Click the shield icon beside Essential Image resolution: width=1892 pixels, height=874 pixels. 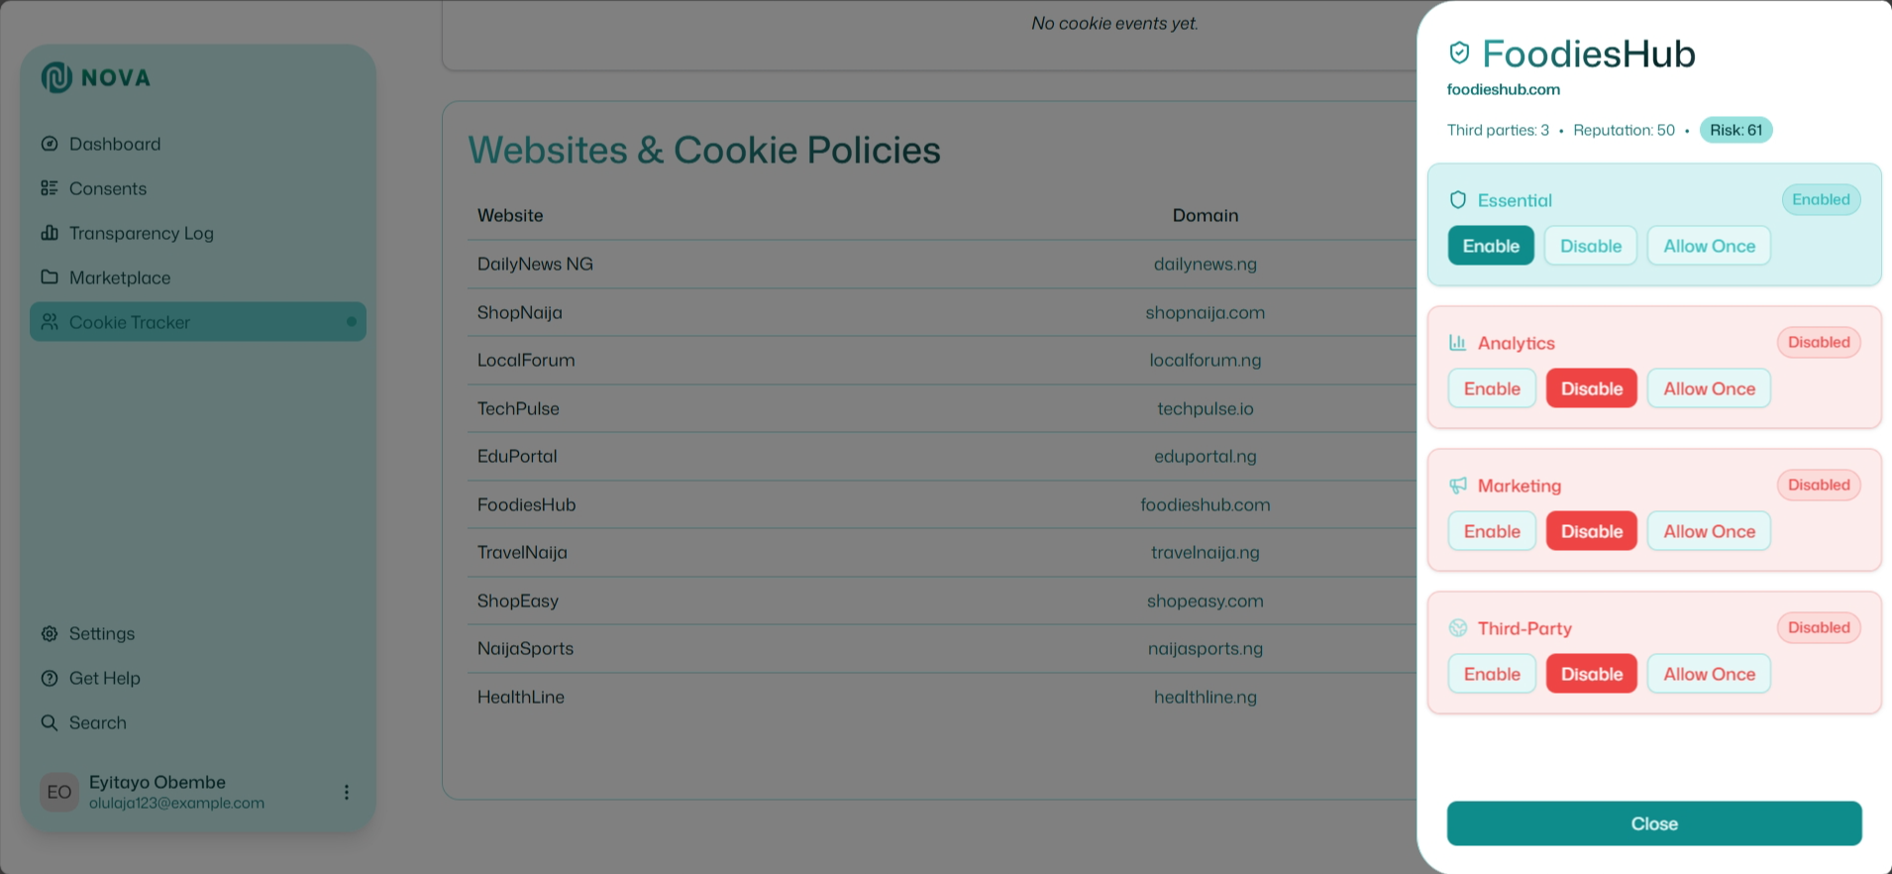(x=1458, y=200)
